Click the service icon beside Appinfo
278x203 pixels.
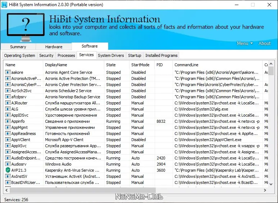point(8,121)
